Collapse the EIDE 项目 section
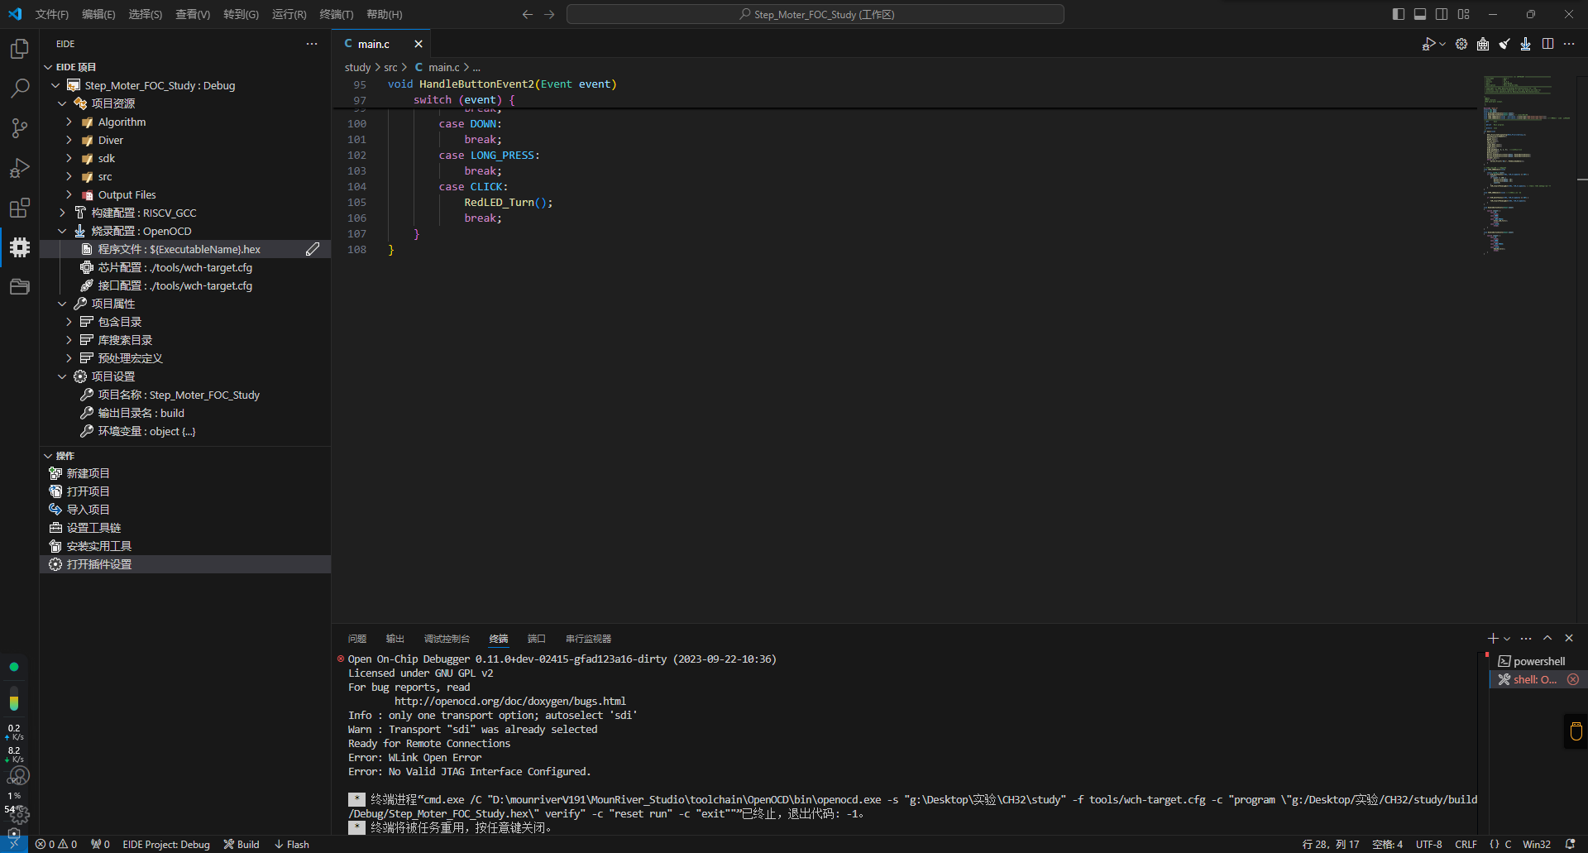 pyautogui.click(x=48, y=67)
